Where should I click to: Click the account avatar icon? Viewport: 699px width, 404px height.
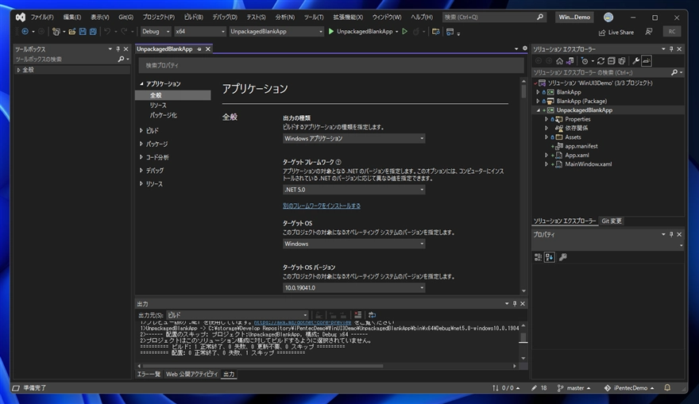(608, 17)
